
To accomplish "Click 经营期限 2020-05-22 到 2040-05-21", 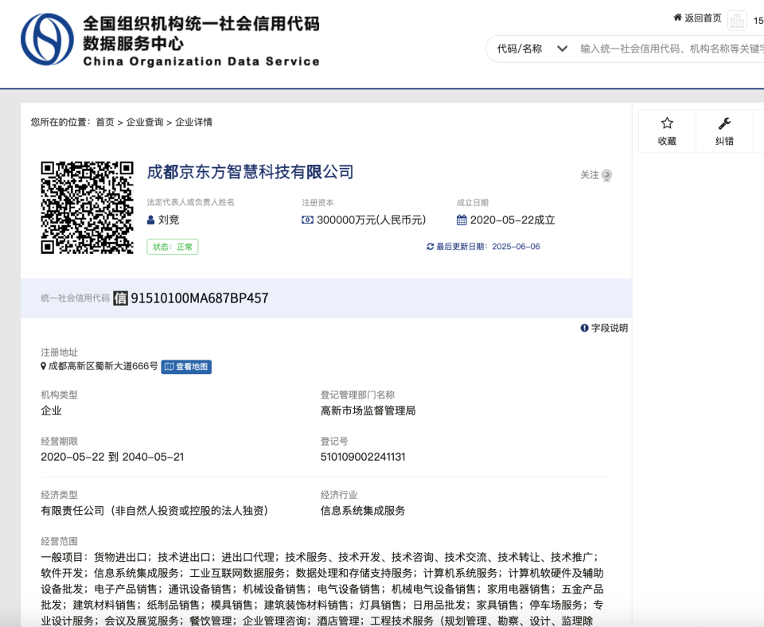I will (x=112, y=457).
